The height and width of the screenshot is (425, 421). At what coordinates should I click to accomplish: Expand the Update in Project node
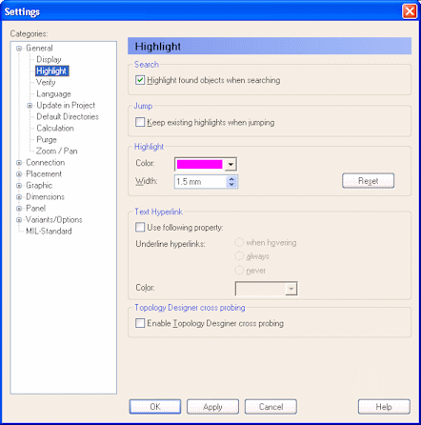point(30,106)
